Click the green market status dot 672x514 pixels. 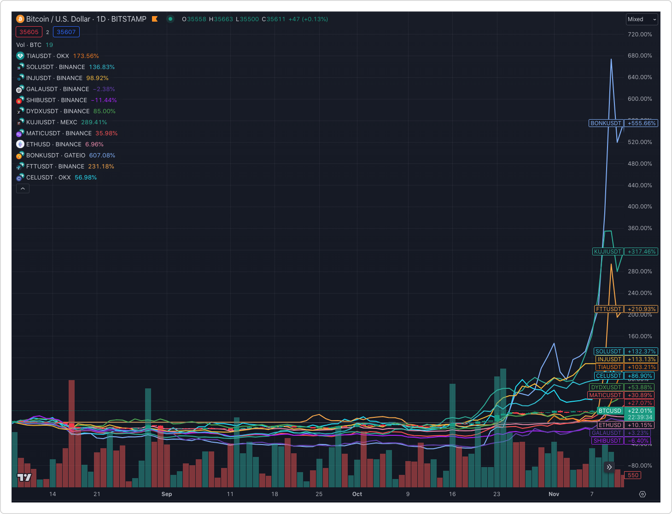(x=170, y=19)
